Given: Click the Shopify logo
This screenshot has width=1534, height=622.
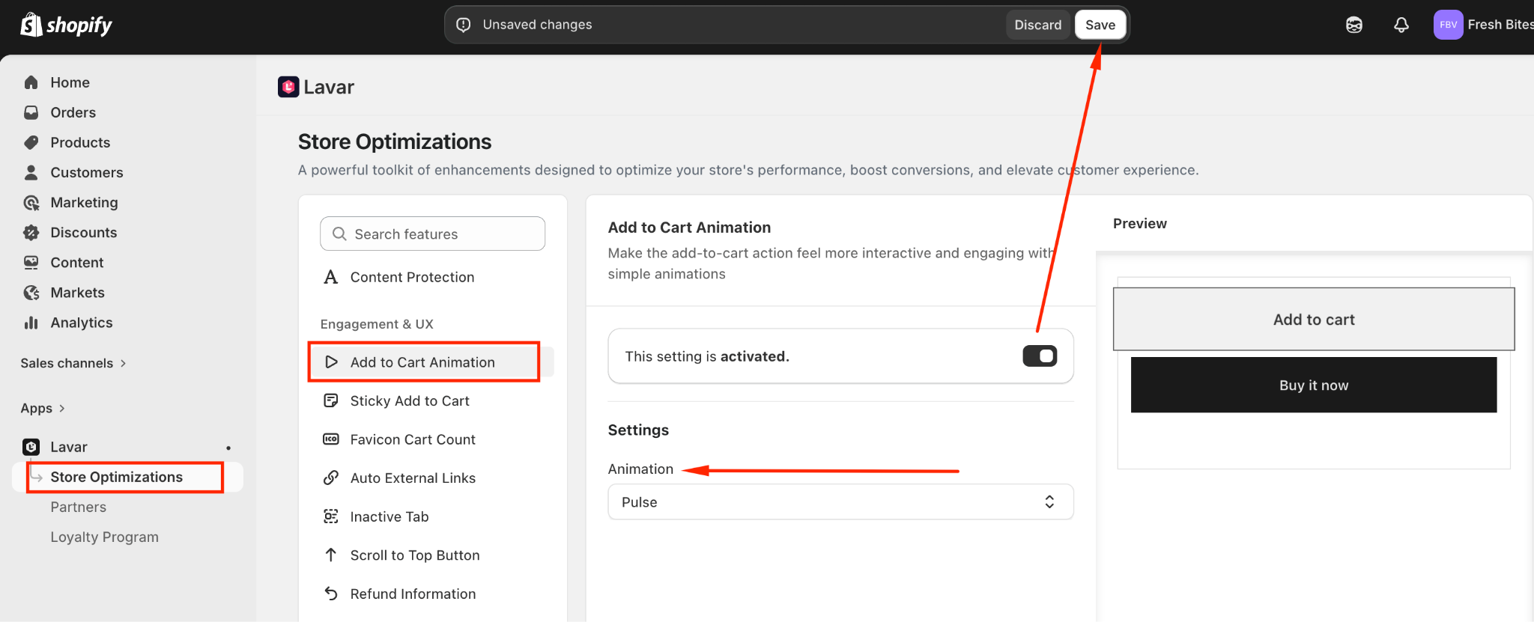Looking at the screenshot, I should (x=66, y=25).
